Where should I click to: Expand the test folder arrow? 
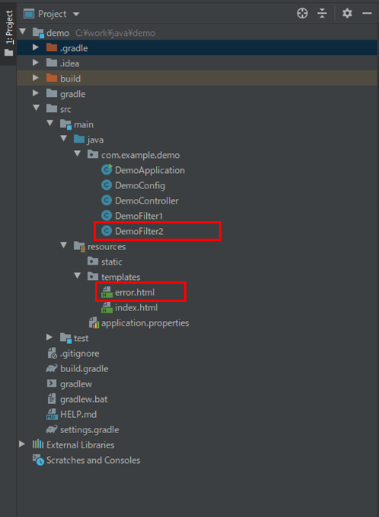[49, 337]
